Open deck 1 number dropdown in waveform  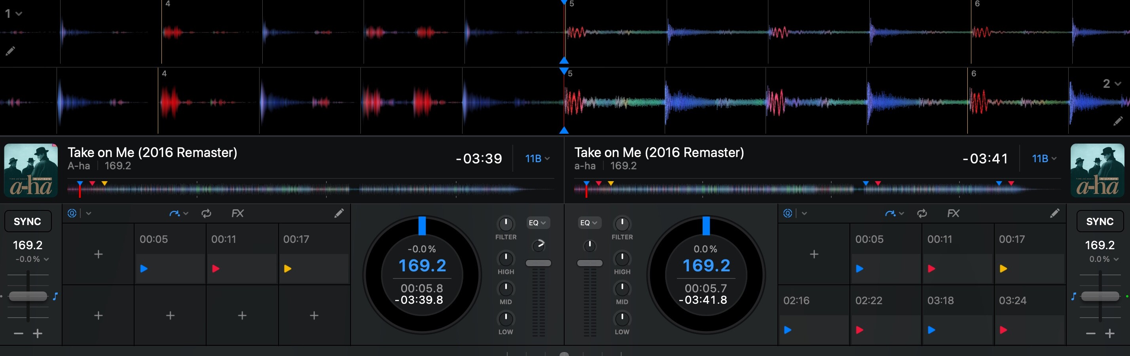point(13,13)
